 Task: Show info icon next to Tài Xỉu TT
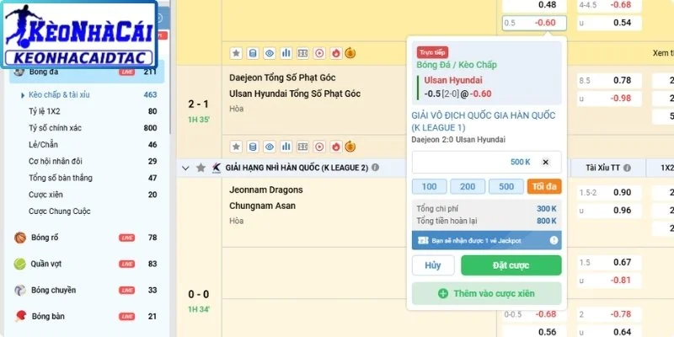coord(627,168)
